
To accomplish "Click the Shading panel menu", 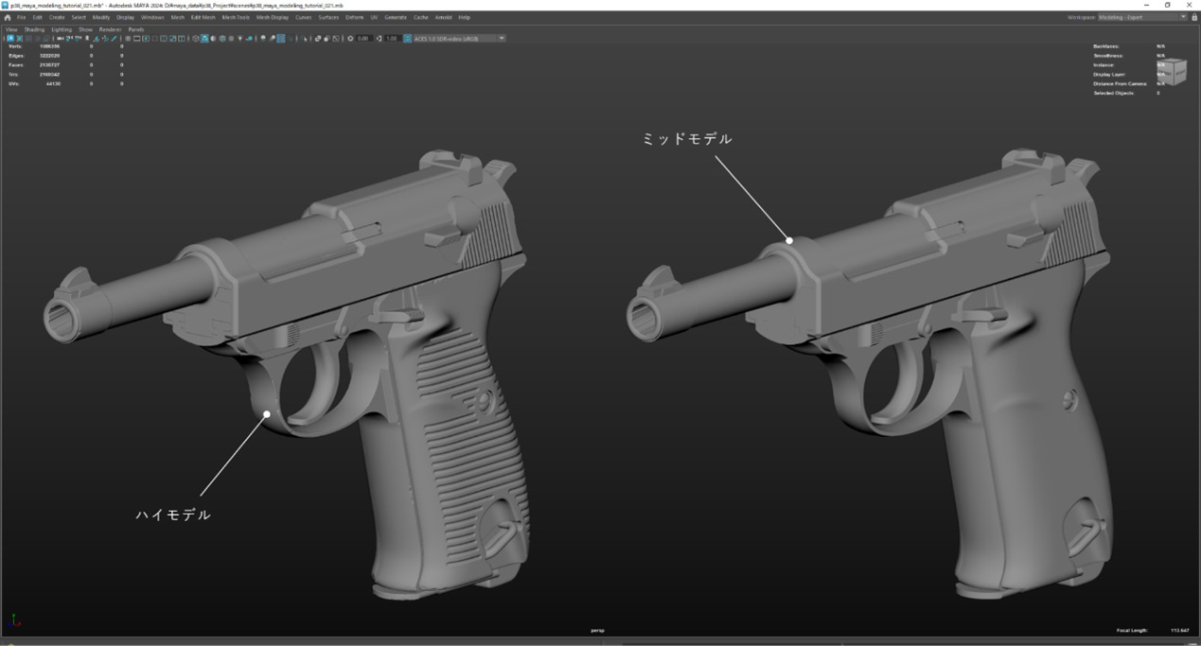I will [34, 29].
